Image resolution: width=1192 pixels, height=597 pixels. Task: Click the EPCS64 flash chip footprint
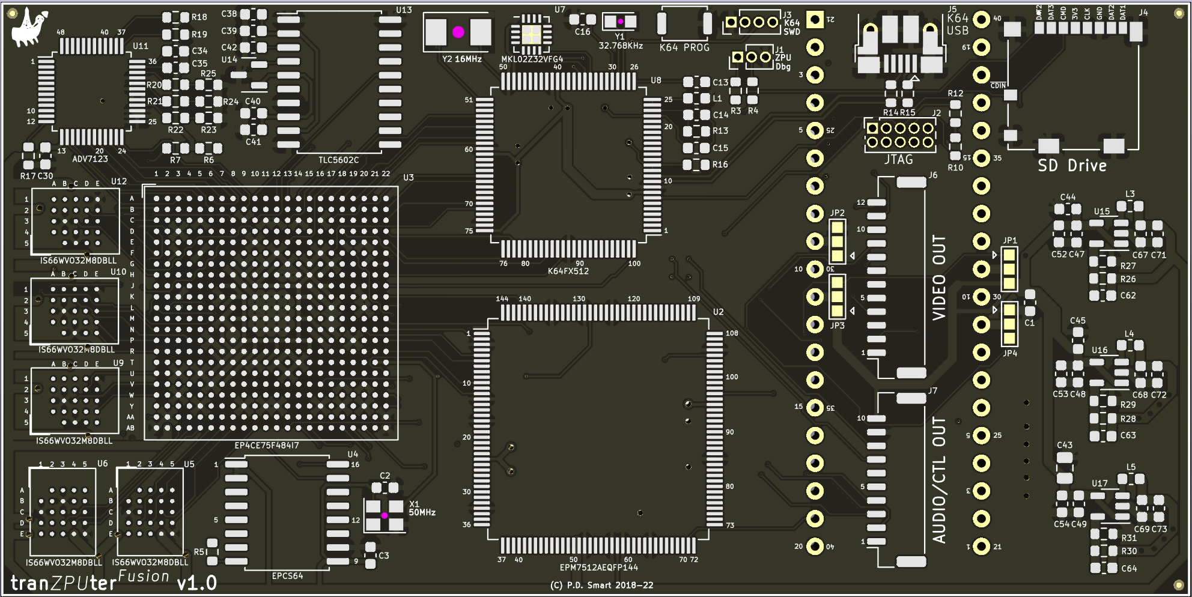(x=287, y=514)
